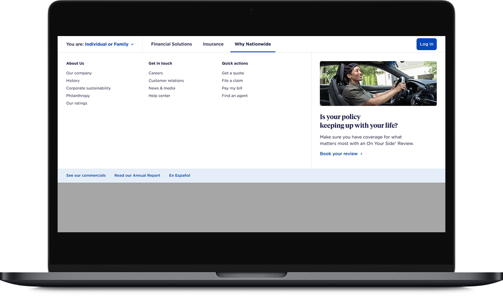The image size is (503, 296).
Task: Select Pay my bill quick action
Action: (x=232, y=88)
